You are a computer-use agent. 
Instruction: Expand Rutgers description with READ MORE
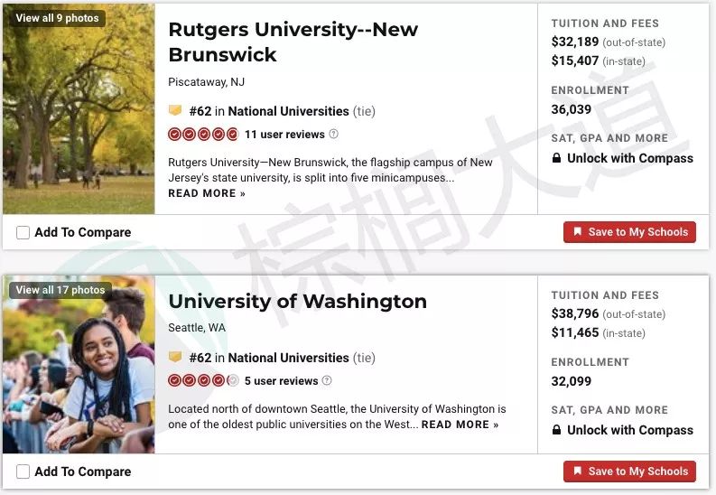click(207, 193)
